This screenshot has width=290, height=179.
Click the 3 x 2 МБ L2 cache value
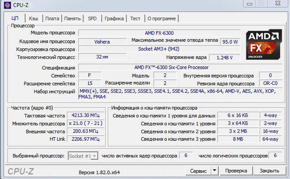(238, 131)
